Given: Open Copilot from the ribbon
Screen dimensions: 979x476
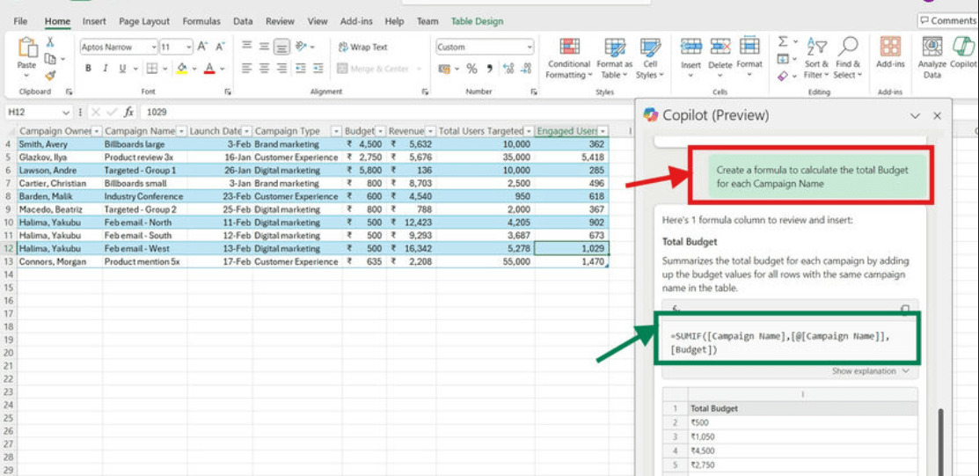Looking at the screenshot, I should [964, 56].
